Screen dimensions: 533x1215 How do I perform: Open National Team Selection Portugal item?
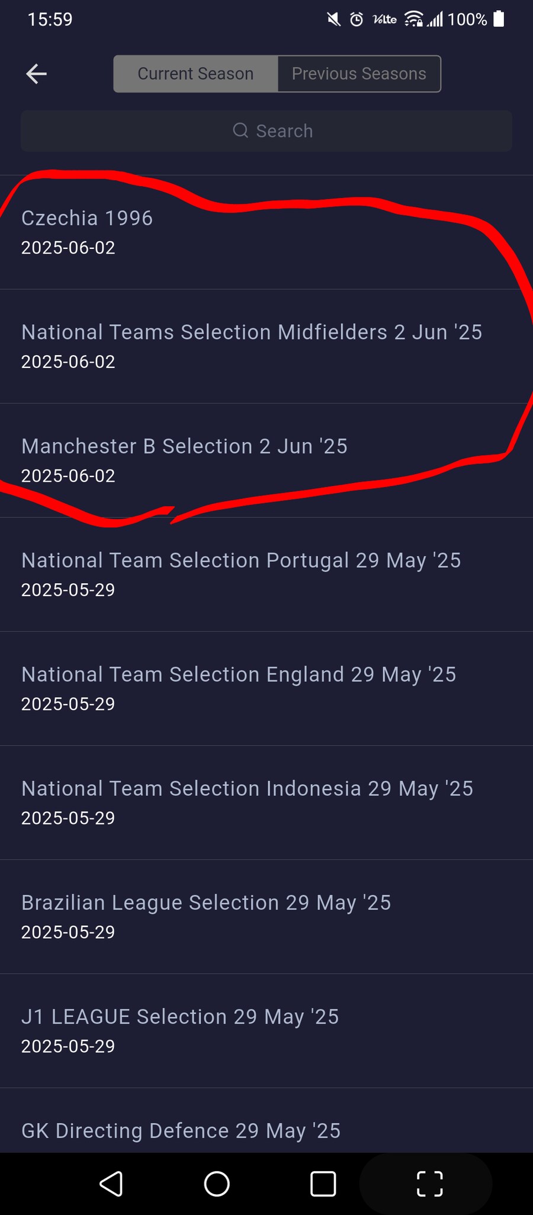click(x=266, y=575)
